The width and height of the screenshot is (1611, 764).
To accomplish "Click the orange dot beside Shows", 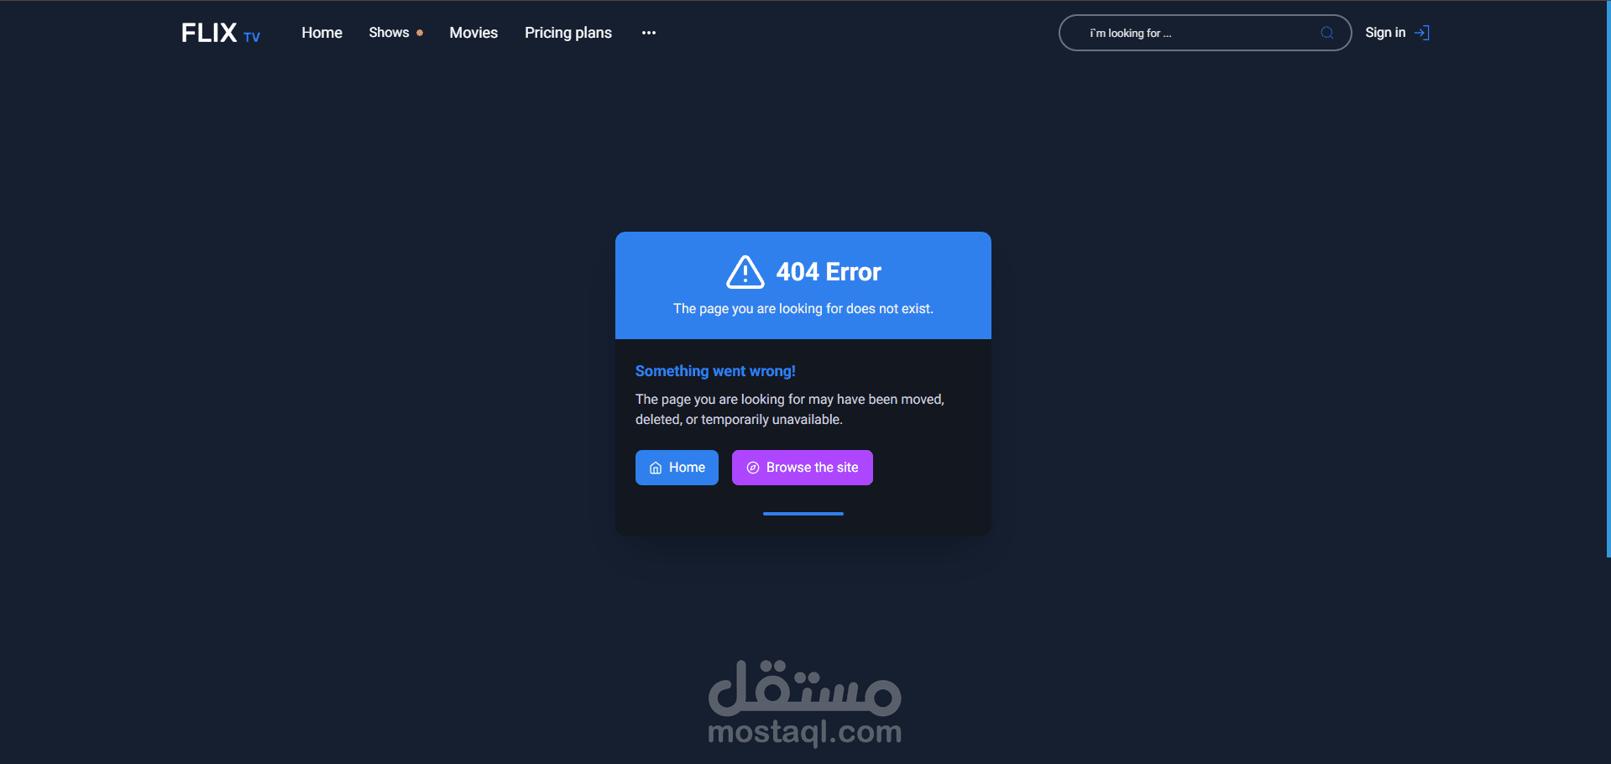I will (x=420, y=33).
